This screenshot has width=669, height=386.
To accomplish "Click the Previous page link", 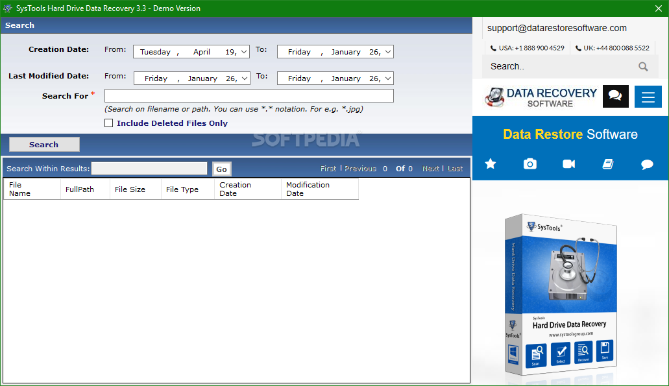I will click(360, 169).
